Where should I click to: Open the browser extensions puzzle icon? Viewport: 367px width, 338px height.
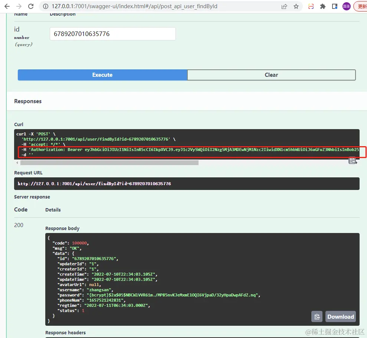(323, 6)
